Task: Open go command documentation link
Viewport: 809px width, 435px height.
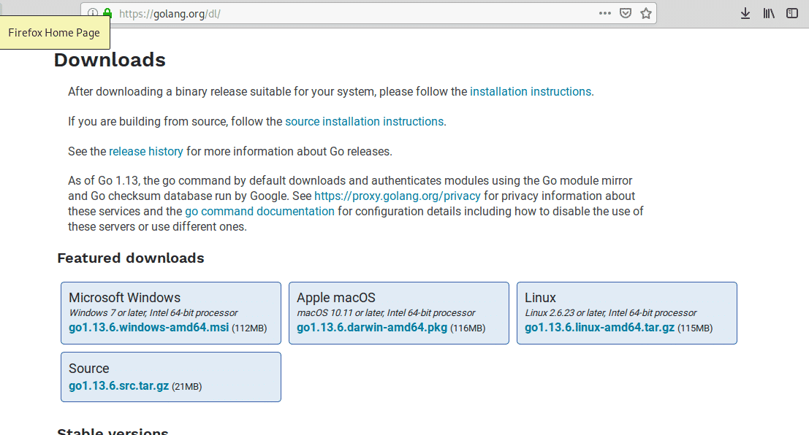Action: tap(259, 212)
